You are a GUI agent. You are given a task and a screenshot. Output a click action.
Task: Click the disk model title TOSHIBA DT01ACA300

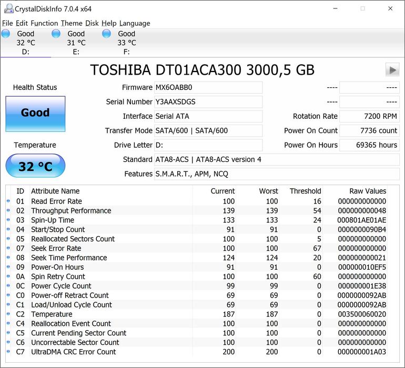(x=202, y=70)
